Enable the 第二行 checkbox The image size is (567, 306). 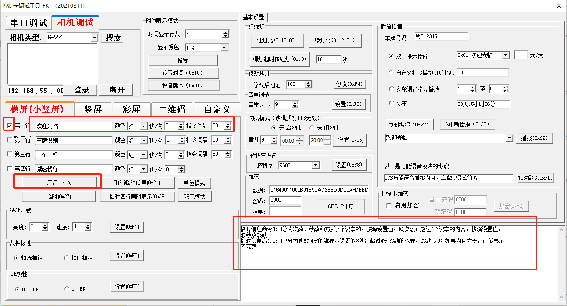(x=10, y=140)
